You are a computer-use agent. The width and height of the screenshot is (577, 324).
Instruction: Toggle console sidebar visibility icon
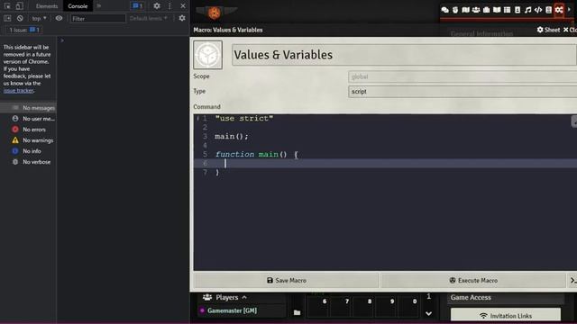(7, 18)
